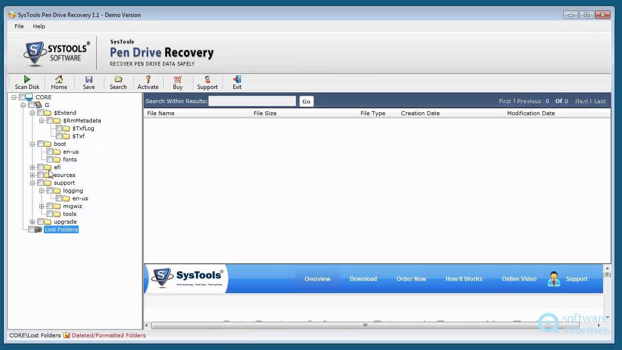
Task: Collapse the G drive node
Action: click(x=23, y=105)
